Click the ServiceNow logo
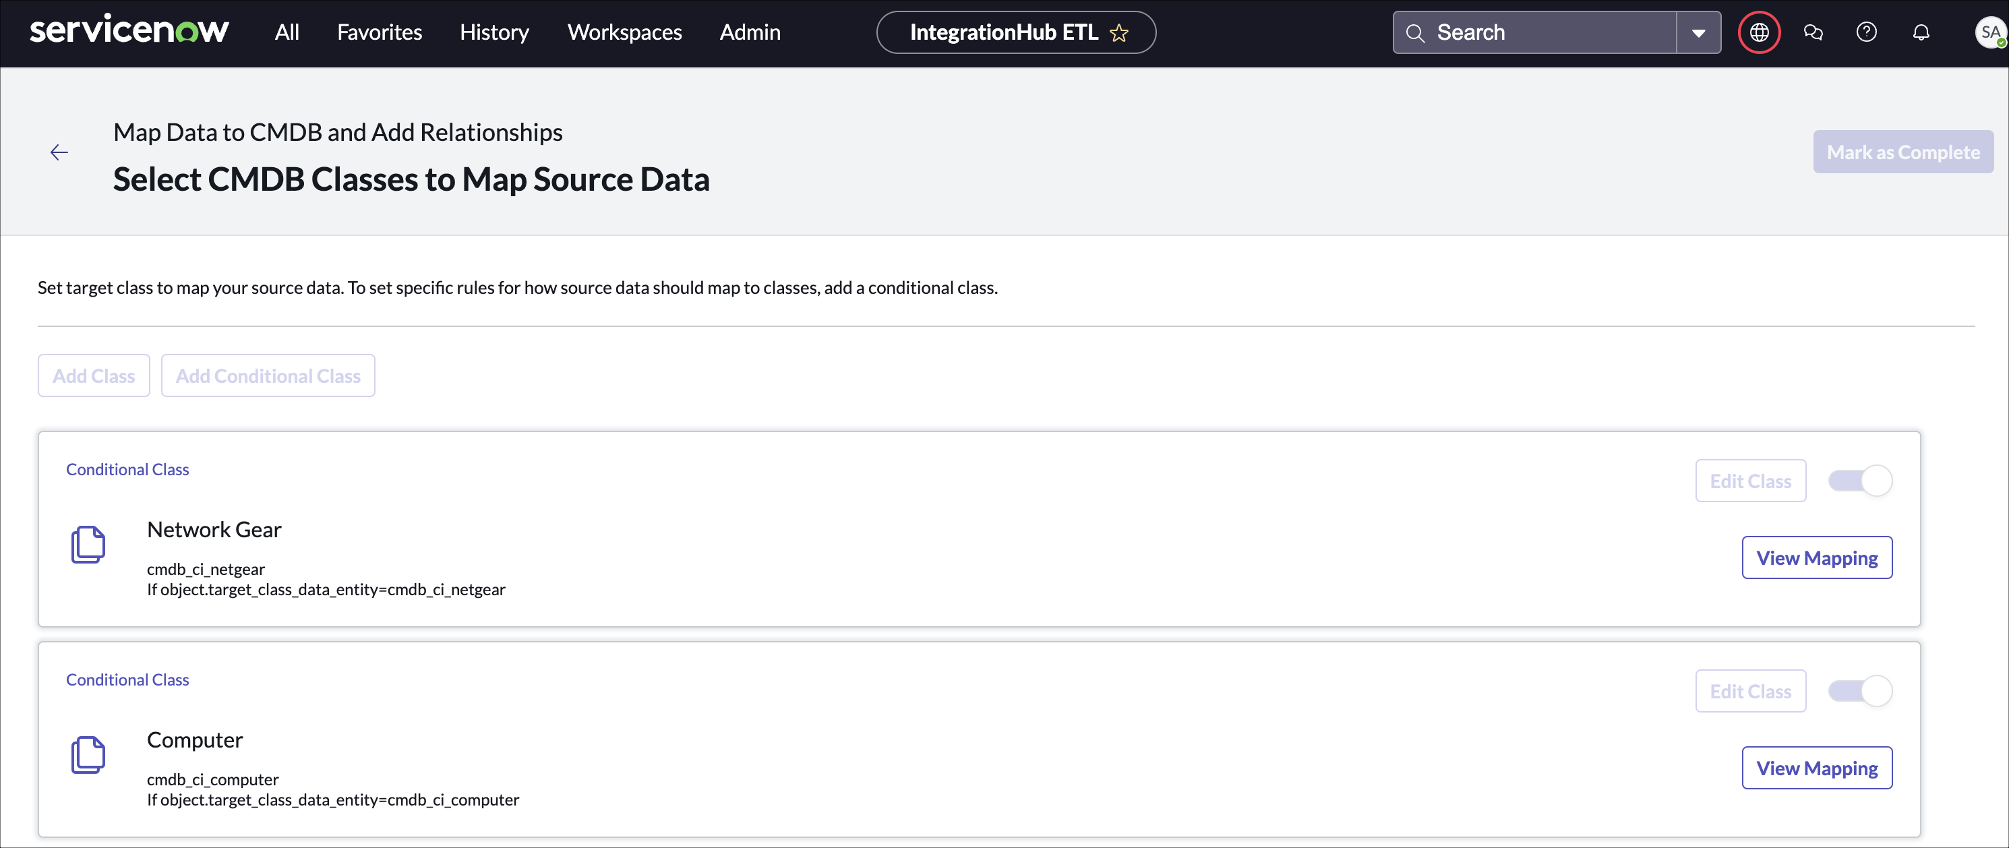Viewport: 2009px width, 848px height. (x=129, y=31)
